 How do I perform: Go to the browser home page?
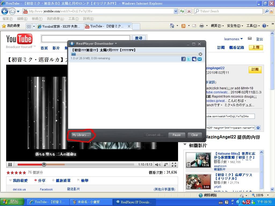172,26
